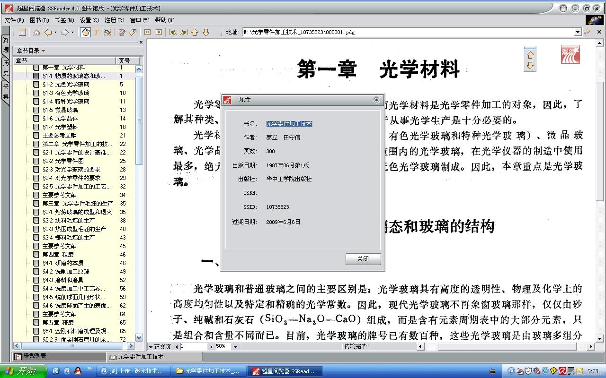Go to next page with down arrow
The height and width of the screenshot is (378, 606).
[x=206, y=32]
